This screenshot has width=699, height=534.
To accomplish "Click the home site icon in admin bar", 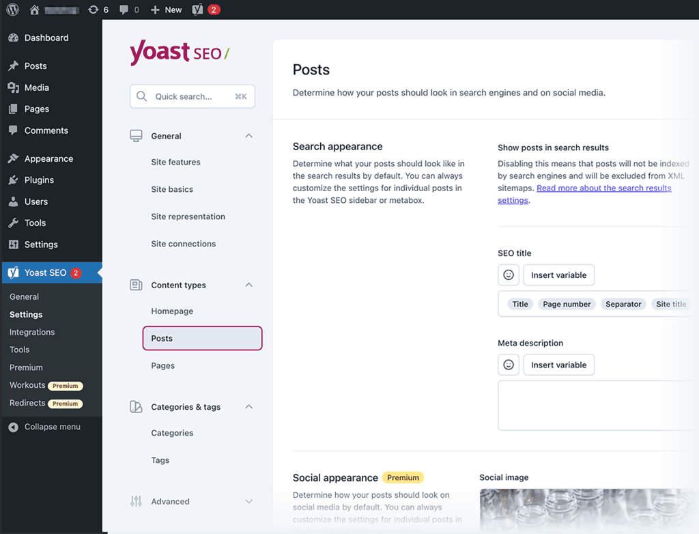I will click(x=35, y=10).
